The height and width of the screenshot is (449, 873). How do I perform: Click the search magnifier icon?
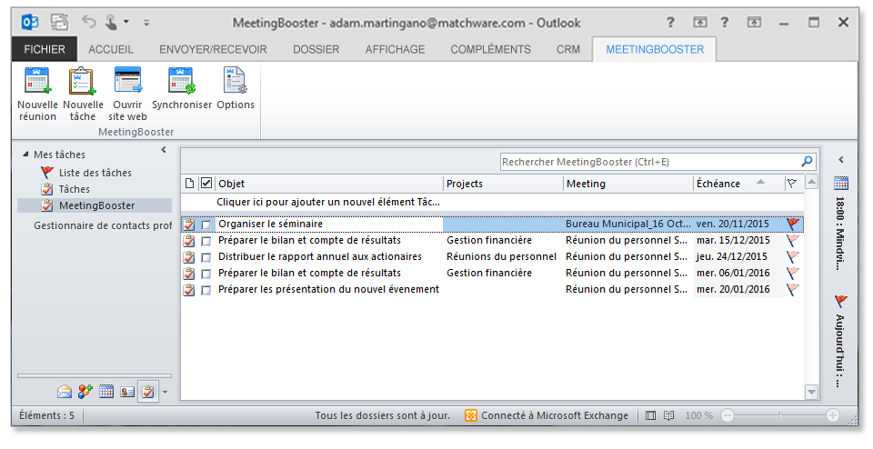(807, 162)
